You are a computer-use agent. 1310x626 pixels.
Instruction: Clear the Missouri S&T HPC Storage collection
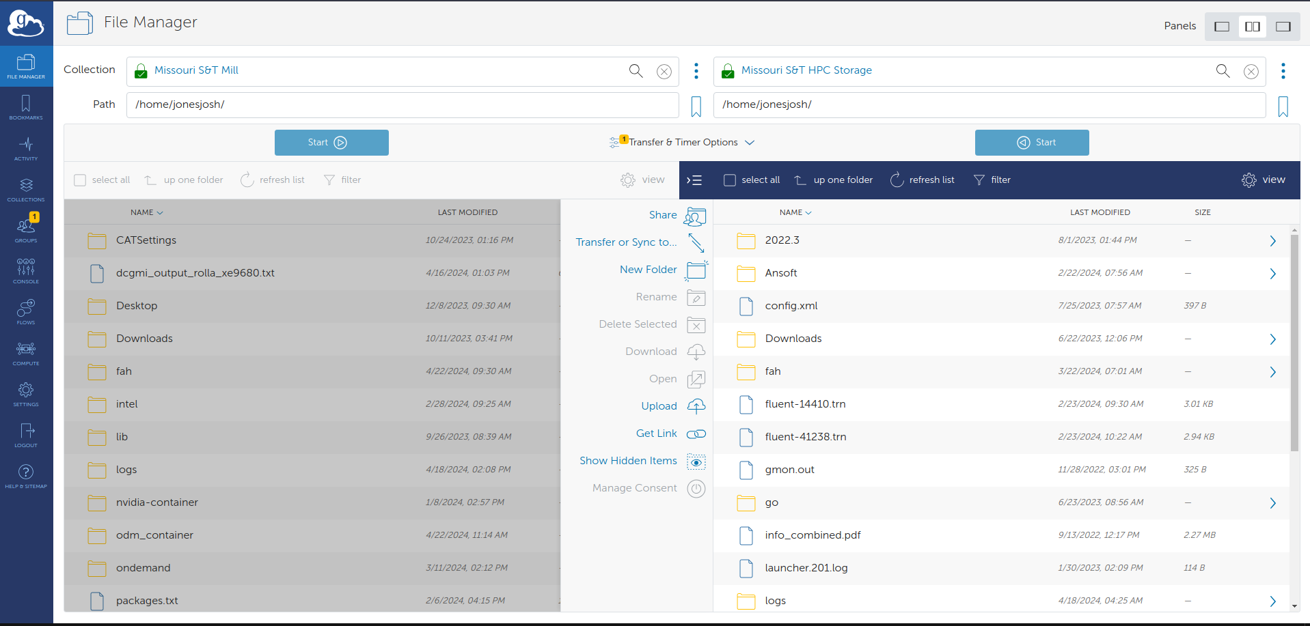click(1251, 71)
